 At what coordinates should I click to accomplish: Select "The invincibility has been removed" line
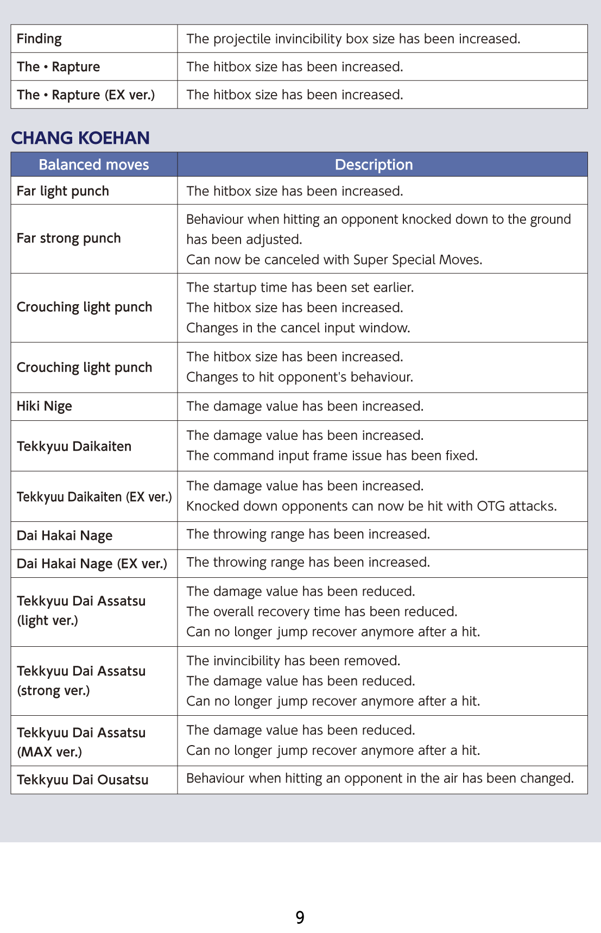293,661
